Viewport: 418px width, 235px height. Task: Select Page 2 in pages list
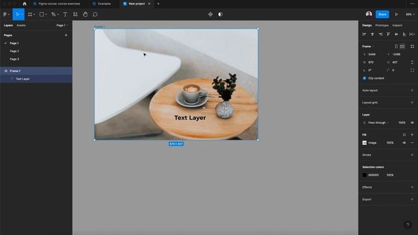point(14,51)
